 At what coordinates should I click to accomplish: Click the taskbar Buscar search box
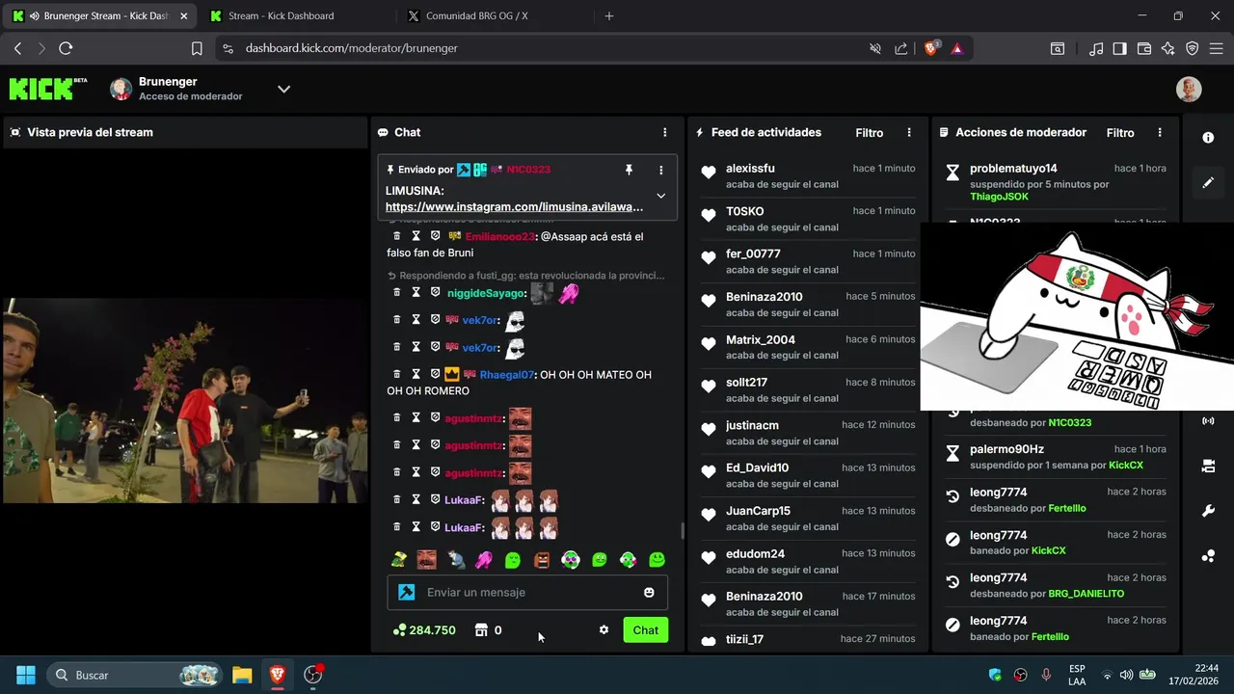(134, 675)
